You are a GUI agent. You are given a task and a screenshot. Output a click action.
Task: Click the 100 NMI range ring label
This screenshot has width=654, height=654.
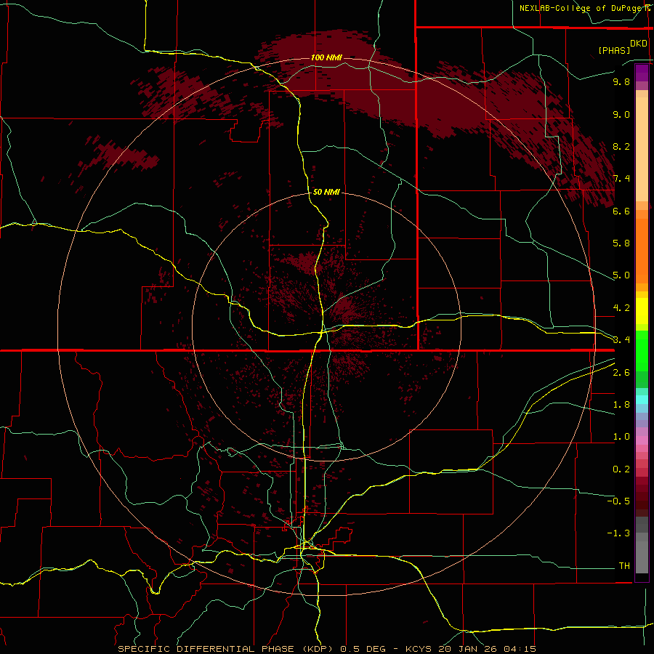point(326,57)
